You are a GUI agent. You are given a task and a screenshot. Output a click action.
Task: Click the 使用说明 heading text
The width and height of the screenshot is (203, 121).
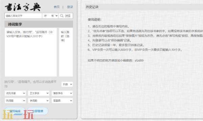[x=95, y=19]
